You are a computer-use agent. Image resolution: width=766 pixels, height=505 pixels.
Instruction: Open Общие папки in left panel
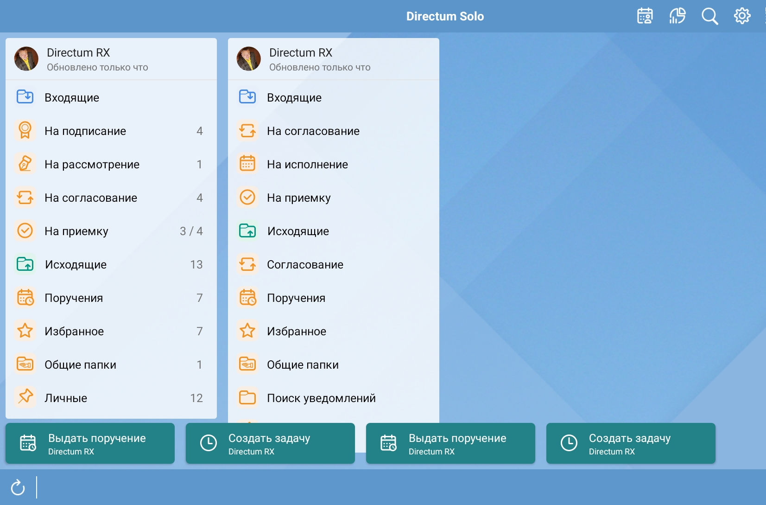(x=81, y=364)
